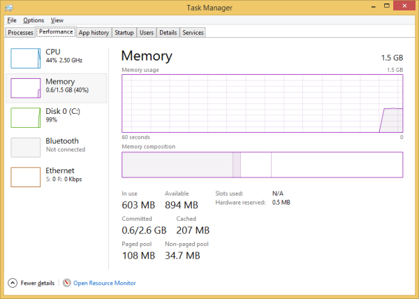Screen dimensions: 419x299
Task: Click the Fewer details arrow icon
Action: click(x=13, y=283)
